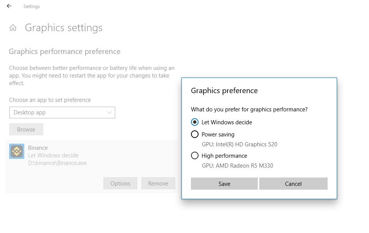This screenshot has width=369, height=233.
Task: Click the Graphics settings page heading
Action: pyautogui.click(x=64, y=28)
